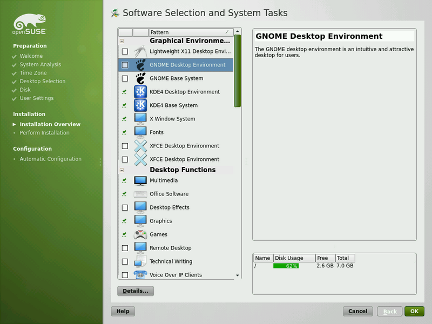
Task: Check the Remote Desktop checkbox
Action: [x=125, y=248]
